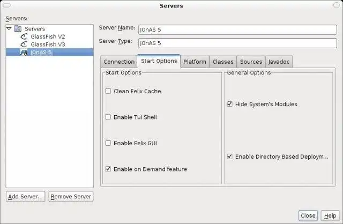Collapse the Servers tree node
The width and height of the screenshot is (343, 224).
coord(9,28)
